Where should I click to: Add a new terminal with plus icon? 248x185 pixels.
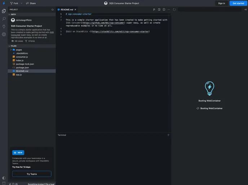coord(168,135)
